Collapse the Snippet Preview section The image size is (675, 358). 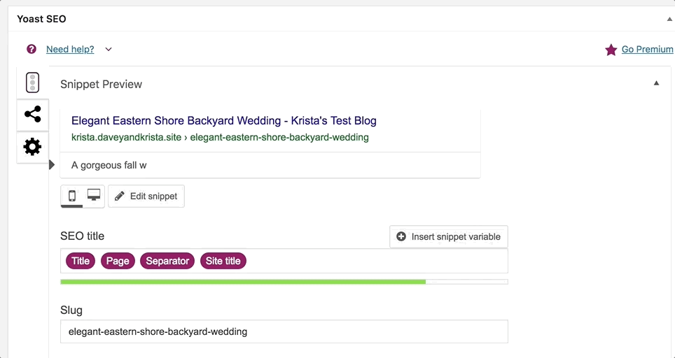click(657, 83)
